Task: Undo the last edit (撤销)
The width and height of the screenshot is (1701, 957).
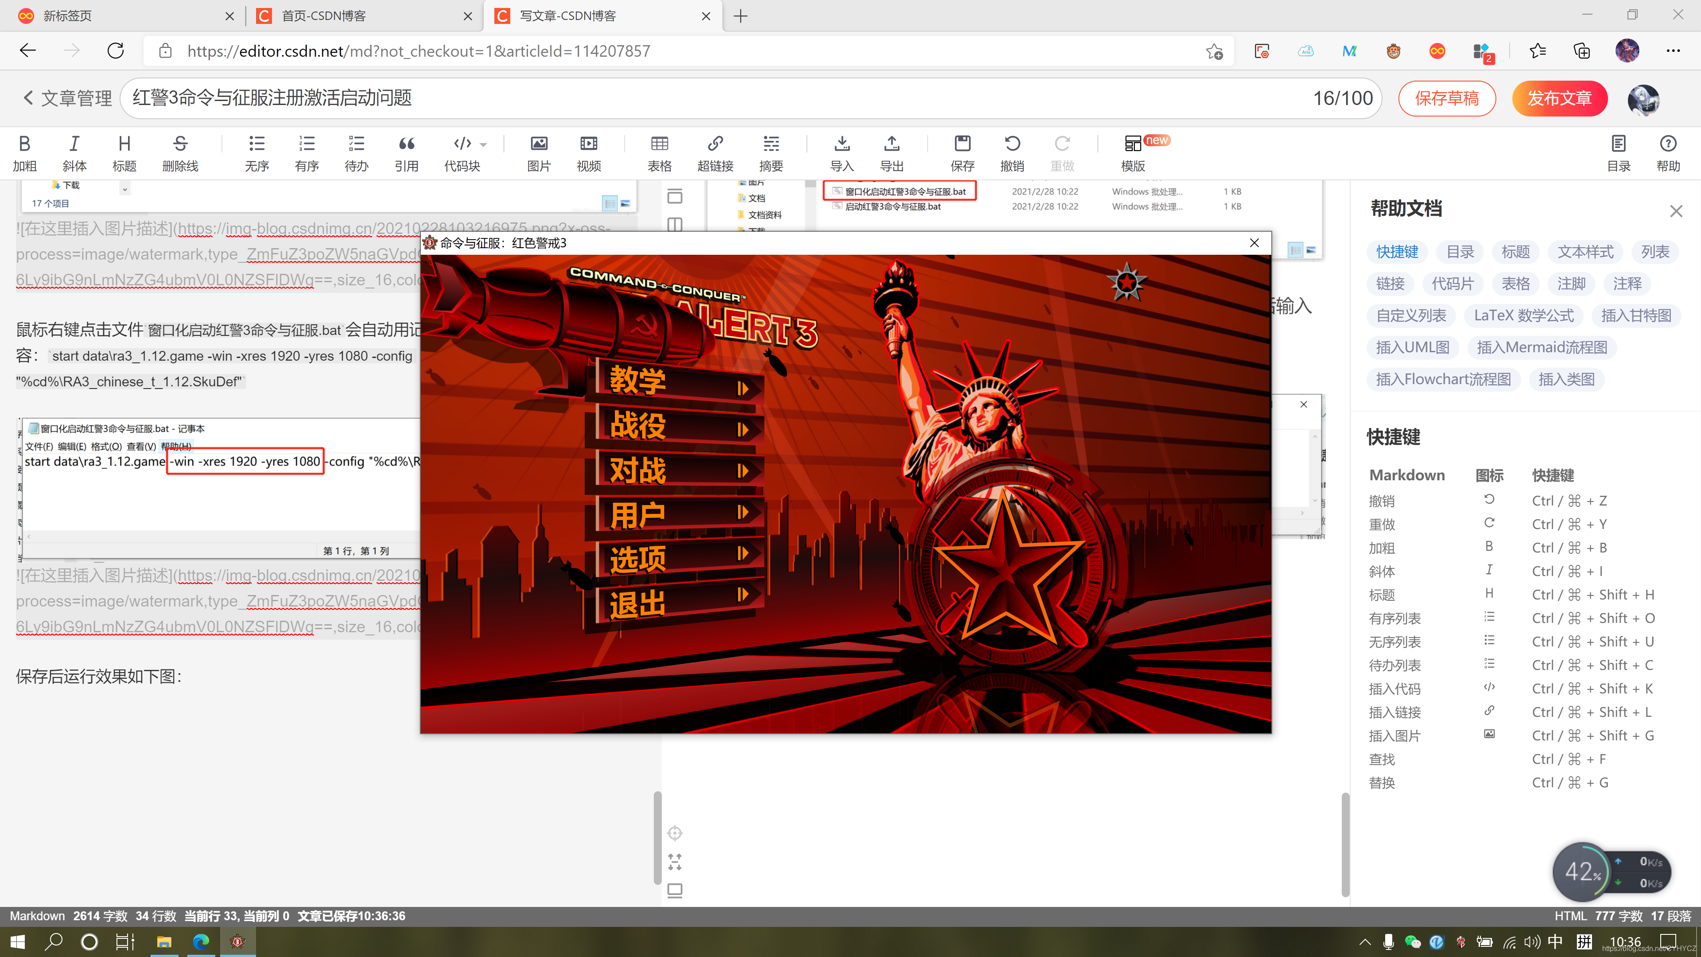Action: 1012,153
